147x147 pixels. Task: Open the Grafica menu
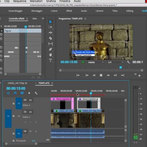click(x=51, y=1)
